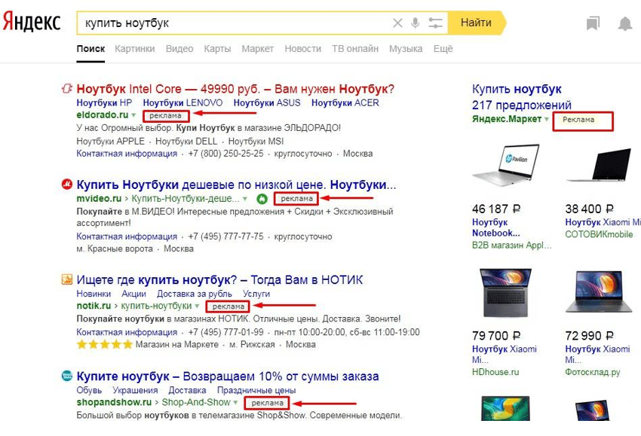Open bookmarks collection icon
Image resolution: width=641 pixels, height=436 pixels.
coord(593,23)
